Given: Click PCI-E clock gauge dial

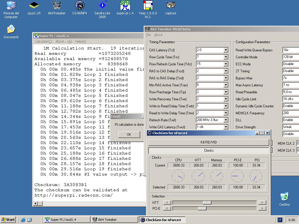Looking at the screenshot, I should (x=238, y=176).
